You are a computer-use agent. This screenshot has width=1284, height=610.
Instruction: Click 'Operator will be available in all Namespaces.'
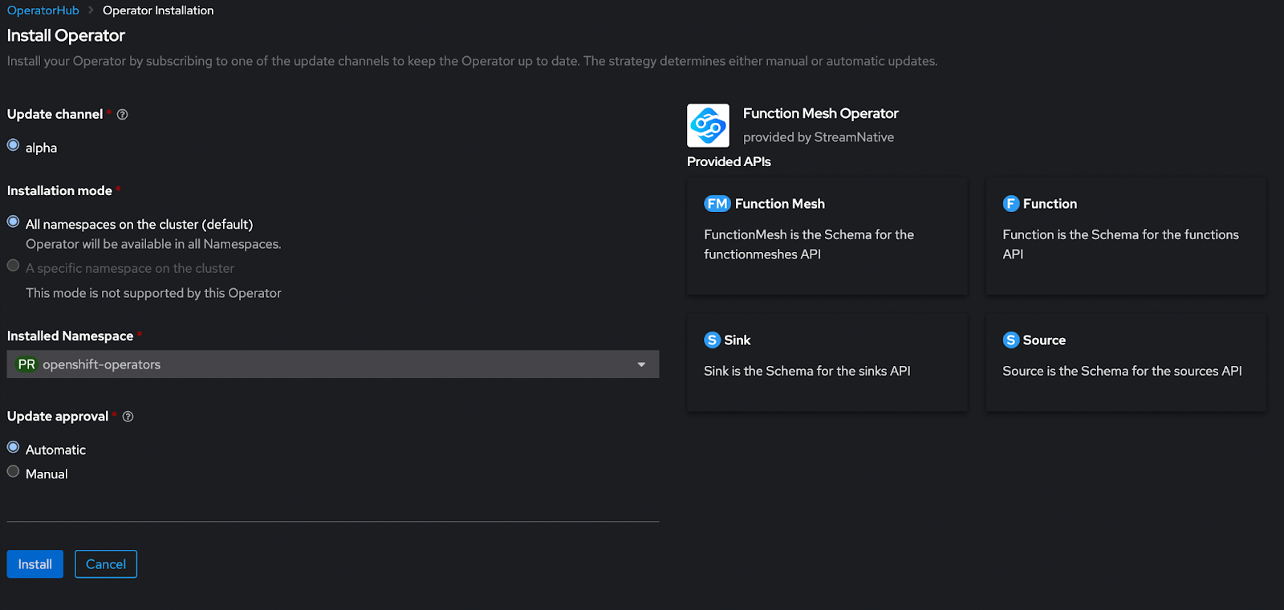click(153, 244)
